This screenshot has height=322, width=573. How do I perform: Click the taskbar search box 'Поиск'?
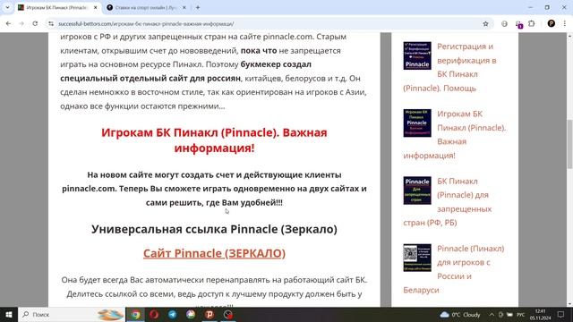coord(72,314)
